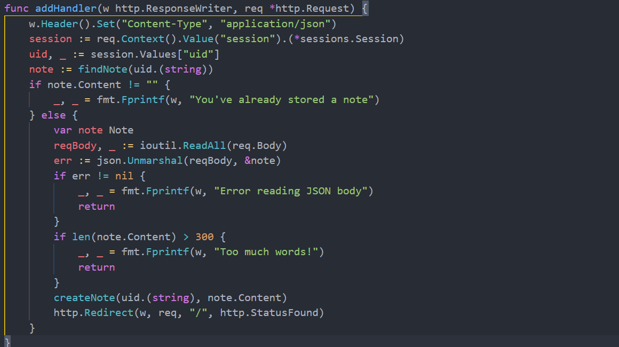Click the "Too much words!" string
619x347 pixels.
(266, 252)
